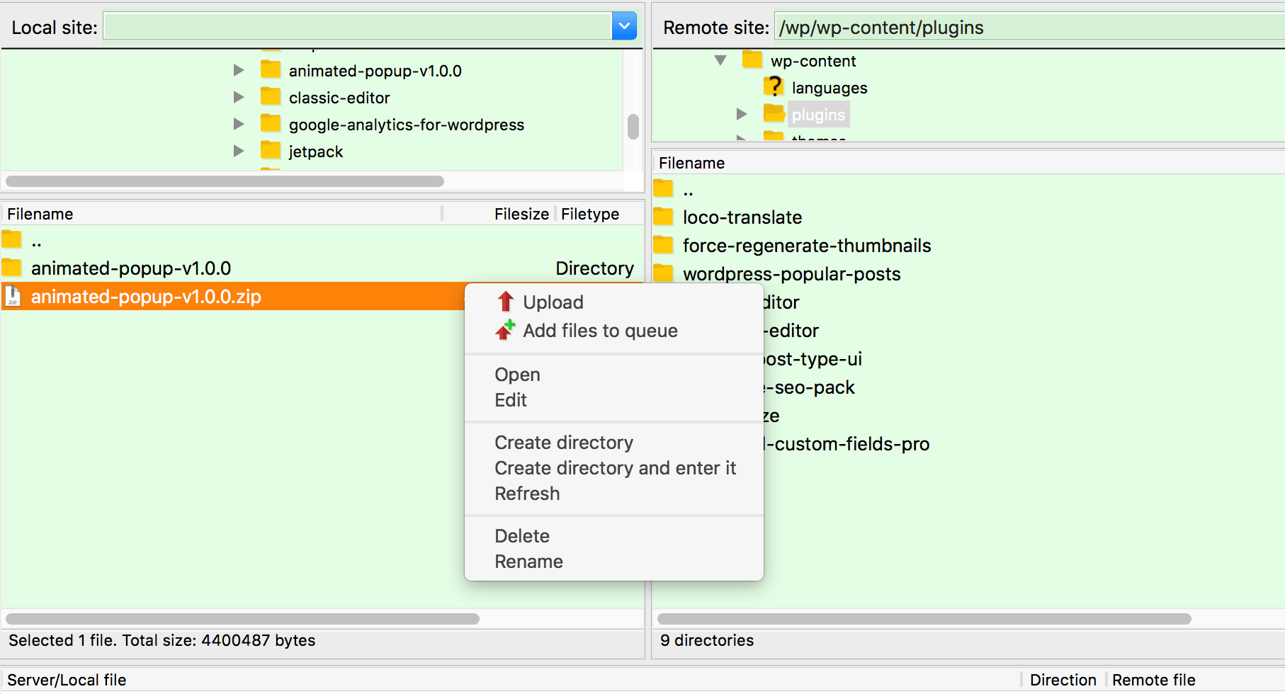The height and width of the screenshot is (694, 1285).
Task: Click the zip file icon for animated-popup-v1.0.0.zip
Action: [13, 296]
